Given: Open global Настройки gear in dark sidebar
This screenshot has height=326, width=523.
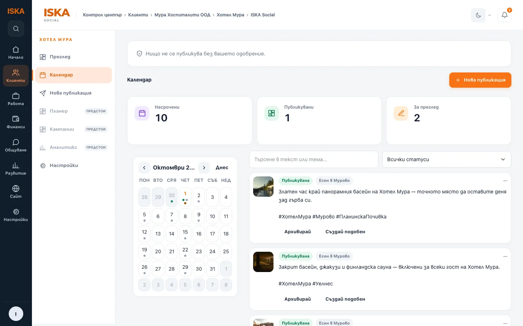Looking at the screenshot, I should point(16,215).
